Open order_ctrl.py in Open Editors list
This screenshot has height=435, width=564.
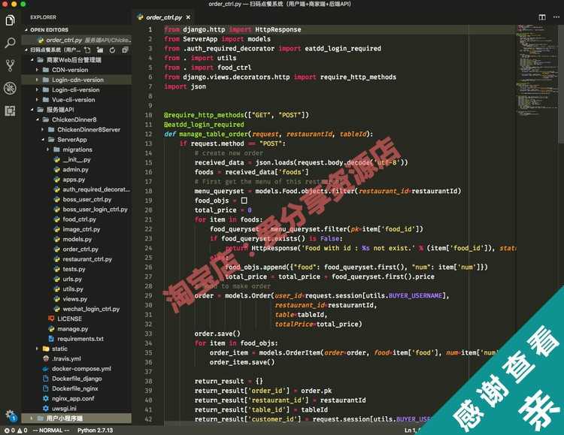click(77, 40)
